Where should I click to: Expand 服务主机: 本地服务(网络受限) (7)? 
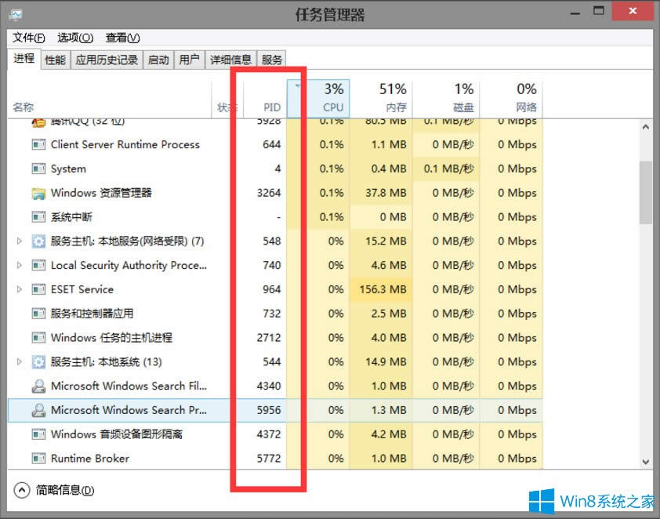tap(19, 241)
